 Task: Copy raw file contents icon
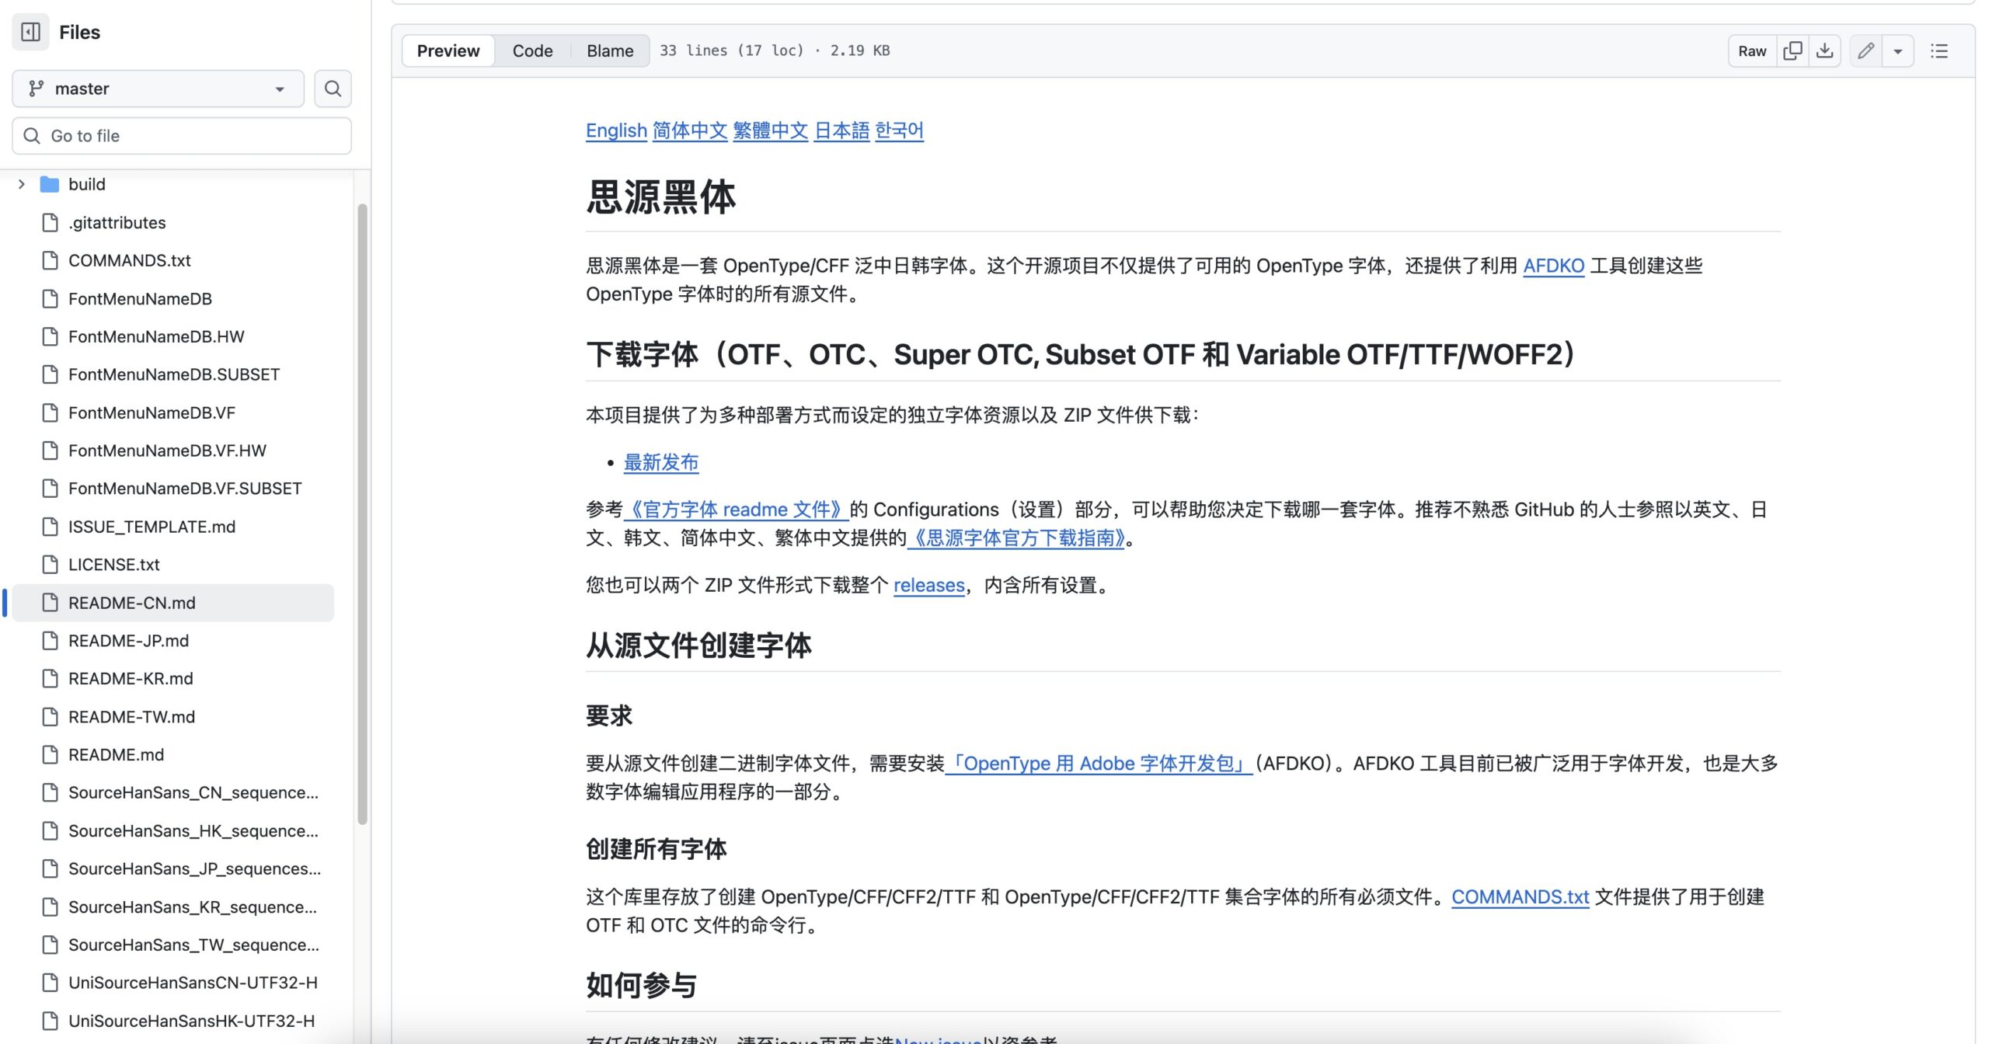click(x=1792, y=51)
